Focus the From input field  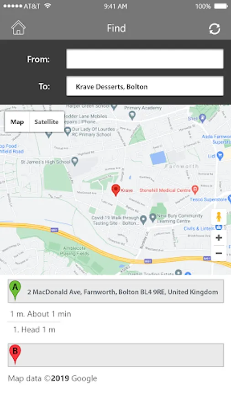tap(145, 59)
